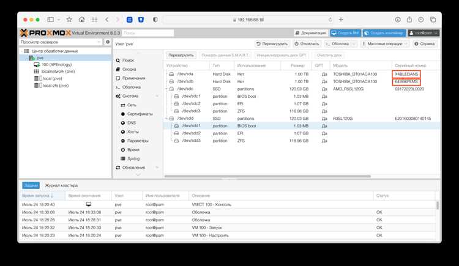This screenshot has height=266, width=459.
Task: Select the VM 100 - Запуск task row
Action: pyautogui.click(x=228, y=227)
